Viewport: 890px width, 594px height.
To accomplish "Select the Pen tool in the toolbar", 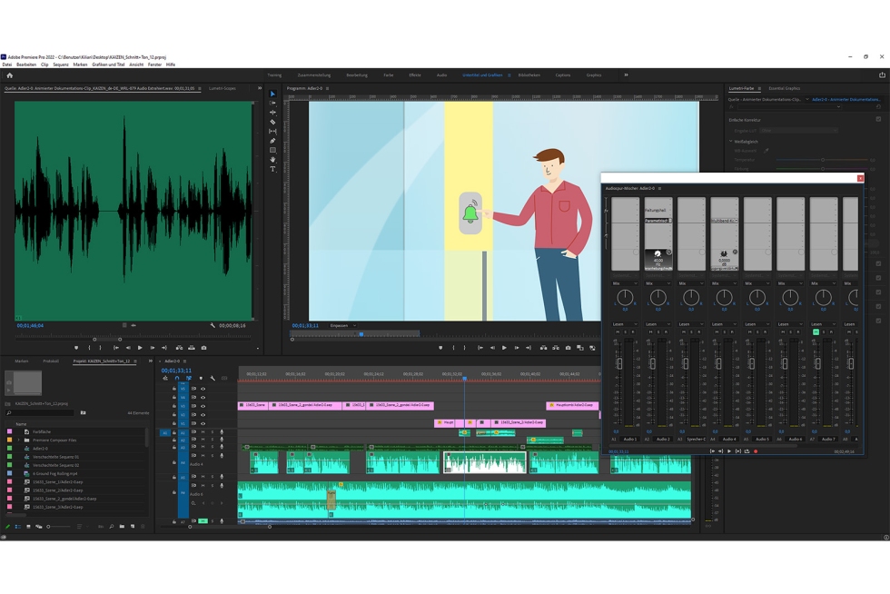I will 272,141.
